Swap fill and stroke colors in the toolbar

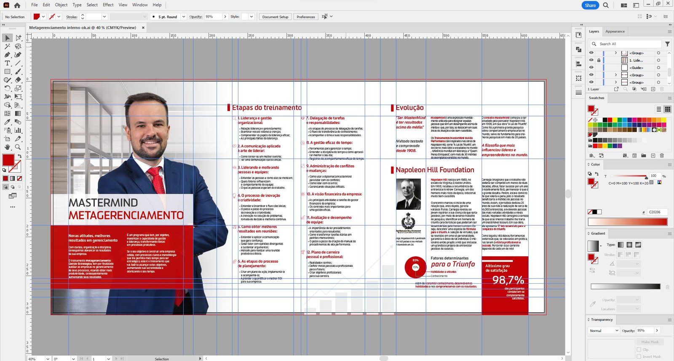[19, 156]
